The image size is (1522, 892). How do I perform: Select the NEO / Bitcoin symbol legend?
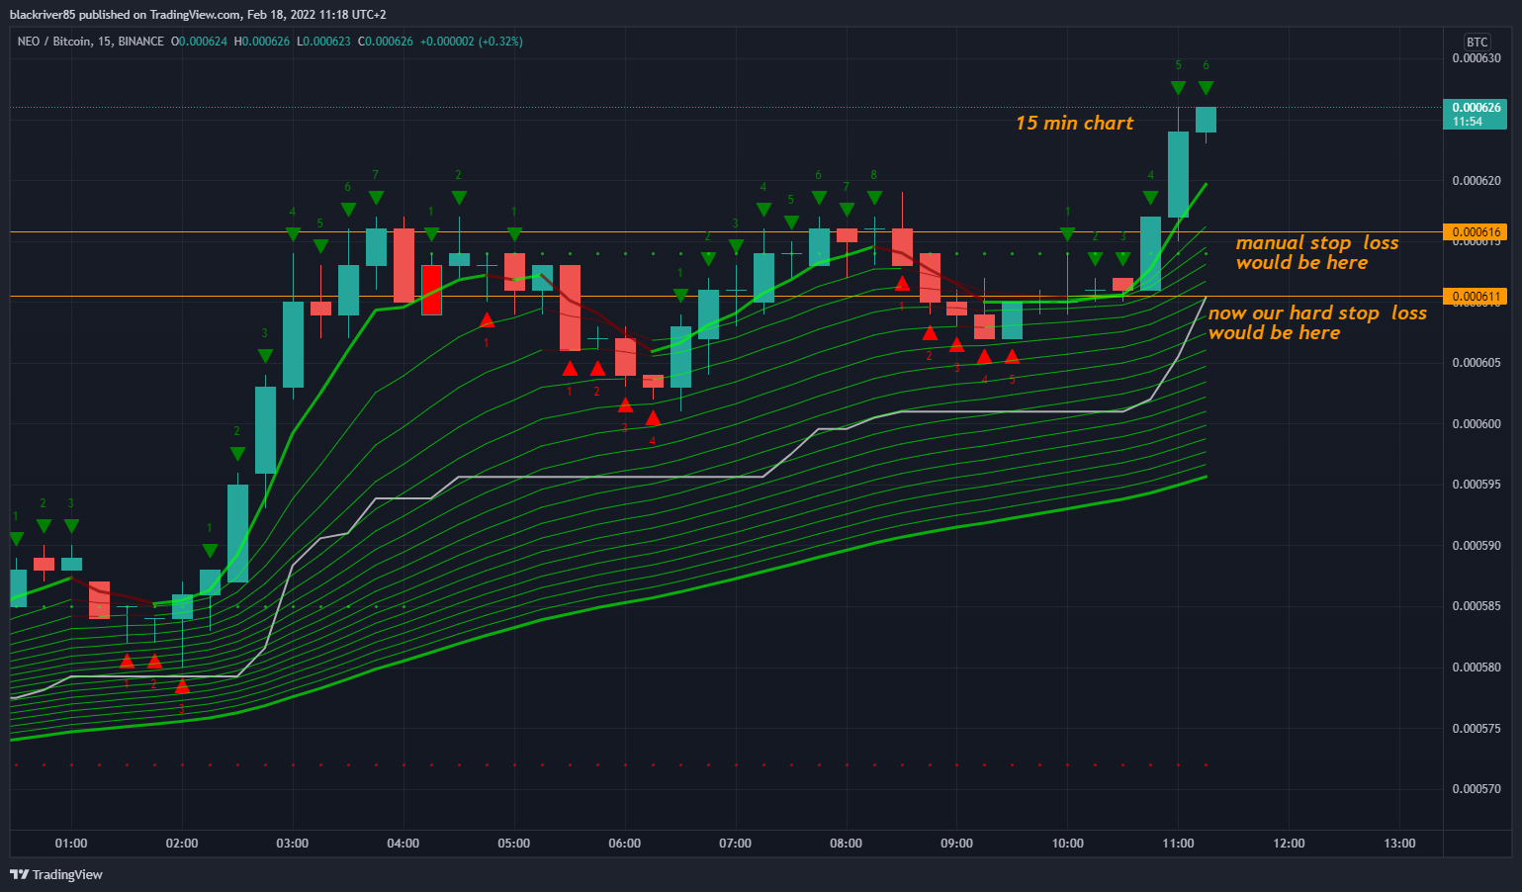(91, 42)
